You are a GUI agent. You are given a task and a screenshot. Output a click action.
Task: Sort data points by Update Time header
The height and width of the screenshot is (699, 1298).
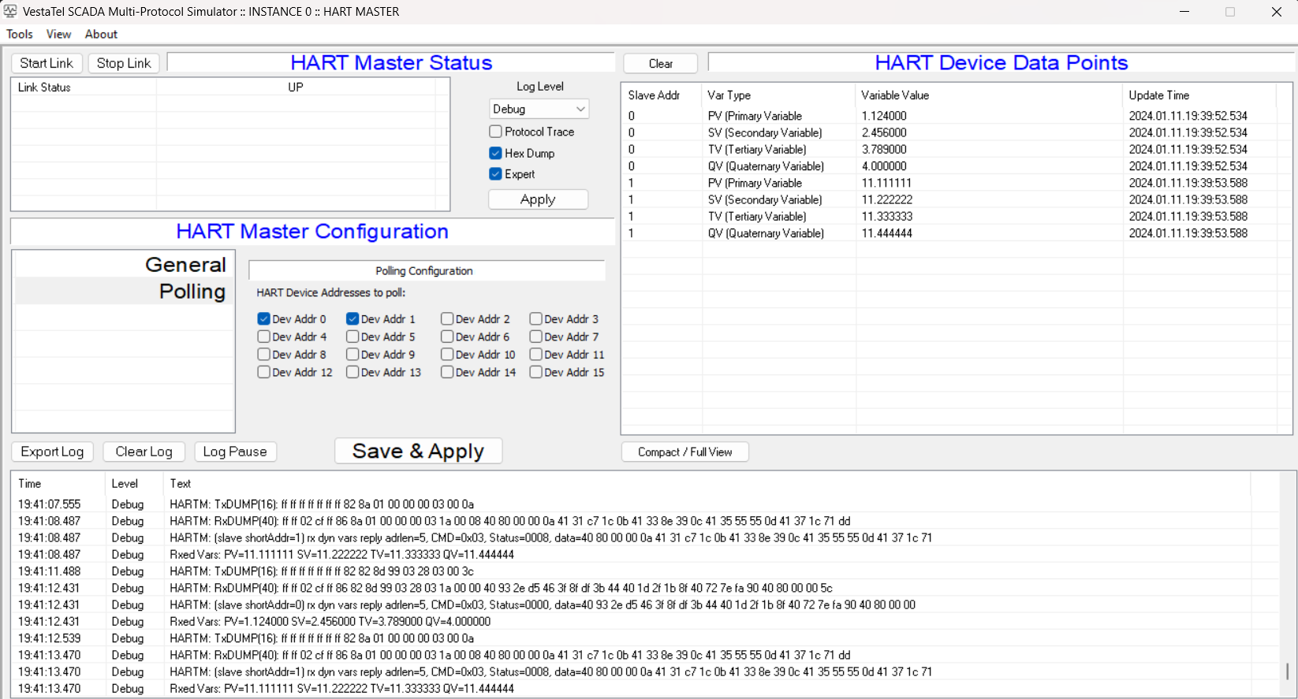pos(1158,95)
